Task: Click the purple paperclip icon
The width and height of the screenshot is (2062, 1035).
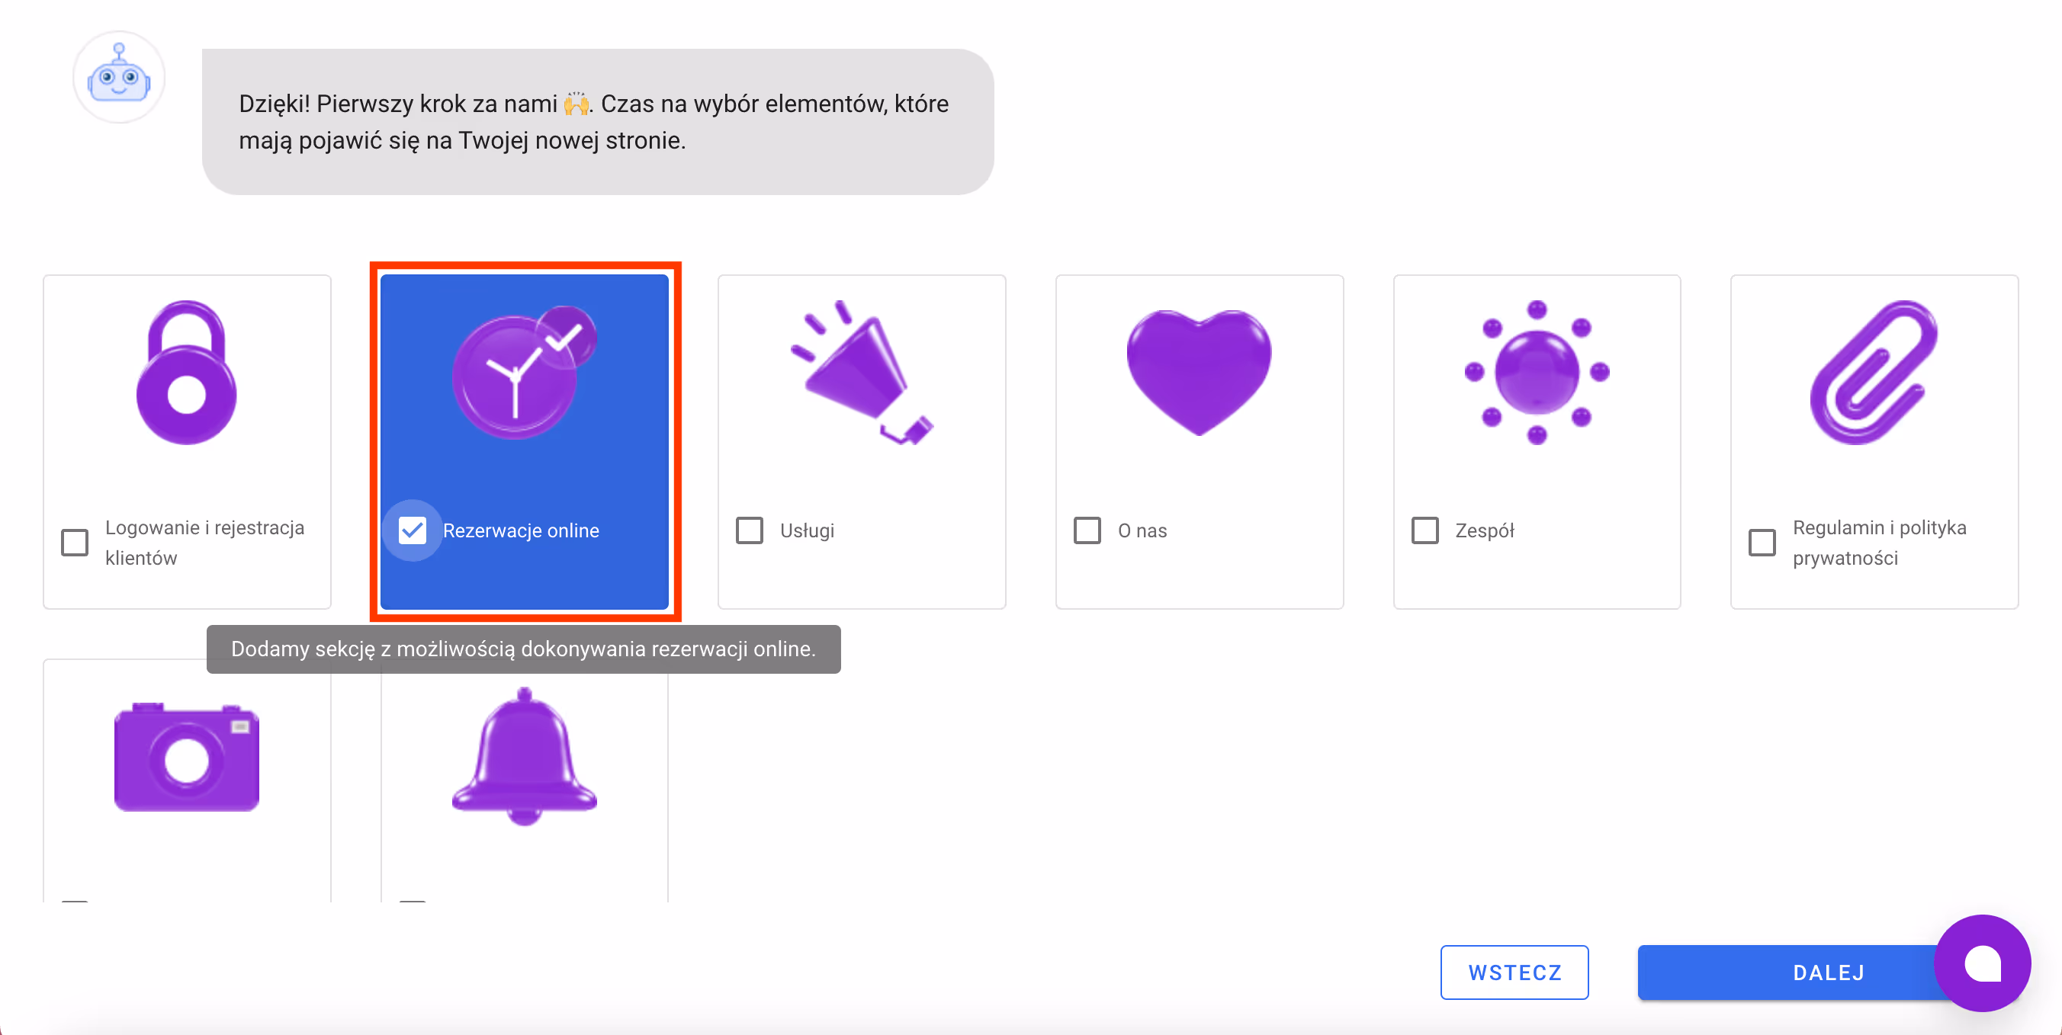Action: tap(1873, 373)
